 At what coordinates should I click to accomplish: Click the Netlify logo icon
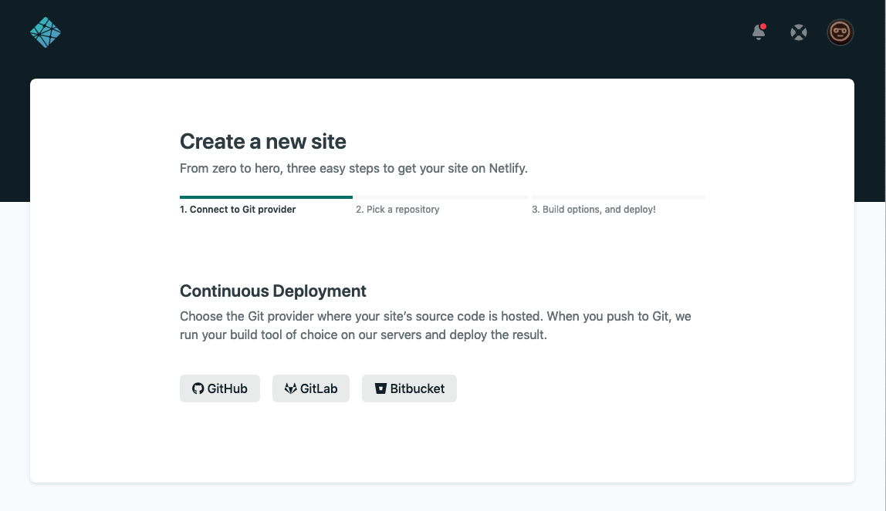click(x=46, y=32)
